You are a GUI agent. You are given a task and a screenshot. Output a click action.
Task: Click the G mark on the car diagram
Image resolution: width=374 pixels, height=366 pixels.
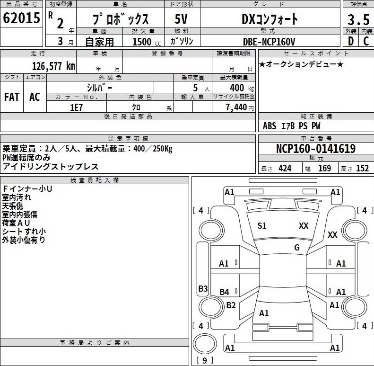[297, 248]
